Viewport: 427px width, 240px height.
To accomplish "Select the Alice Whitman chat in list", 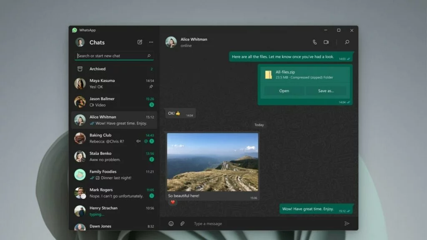I will point(114,120).
